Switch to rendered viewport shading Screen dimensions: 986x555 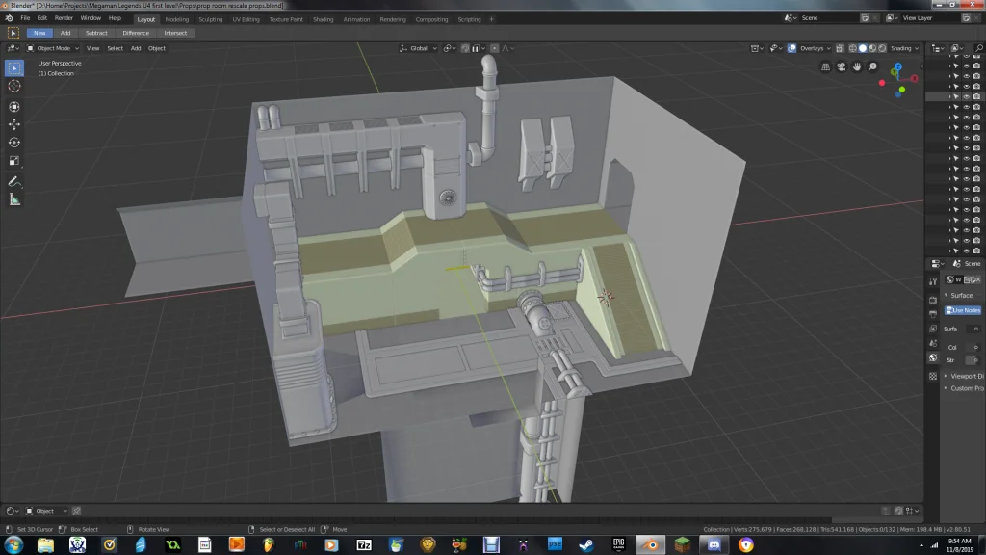(x=882, y=48)
